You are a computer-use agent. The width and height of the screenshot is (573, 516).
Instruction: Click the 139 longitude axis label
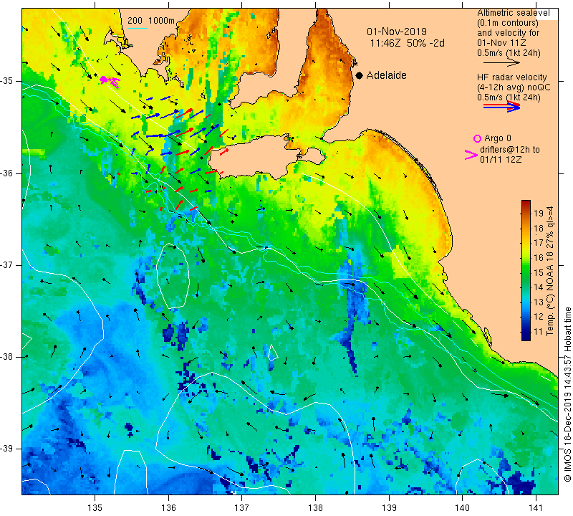pos(389,507)
